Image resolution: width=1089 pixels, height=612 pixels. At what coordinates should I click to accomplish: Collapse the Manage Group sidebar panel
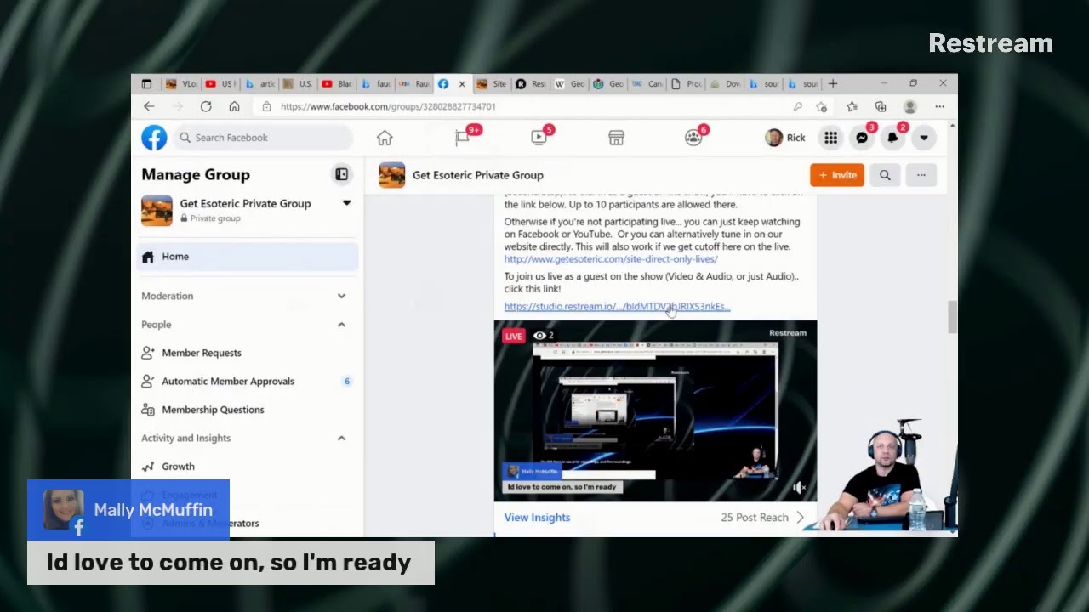pyautogui.click(x=341, y=174)
